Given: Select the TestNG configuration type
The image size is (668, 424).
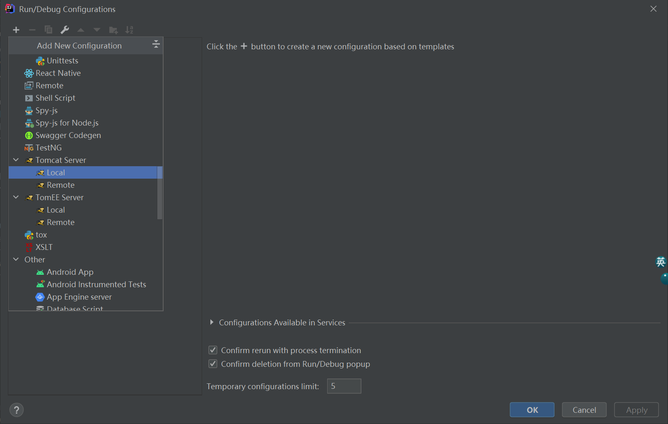Looking at the screenshot, I should 86,148.
